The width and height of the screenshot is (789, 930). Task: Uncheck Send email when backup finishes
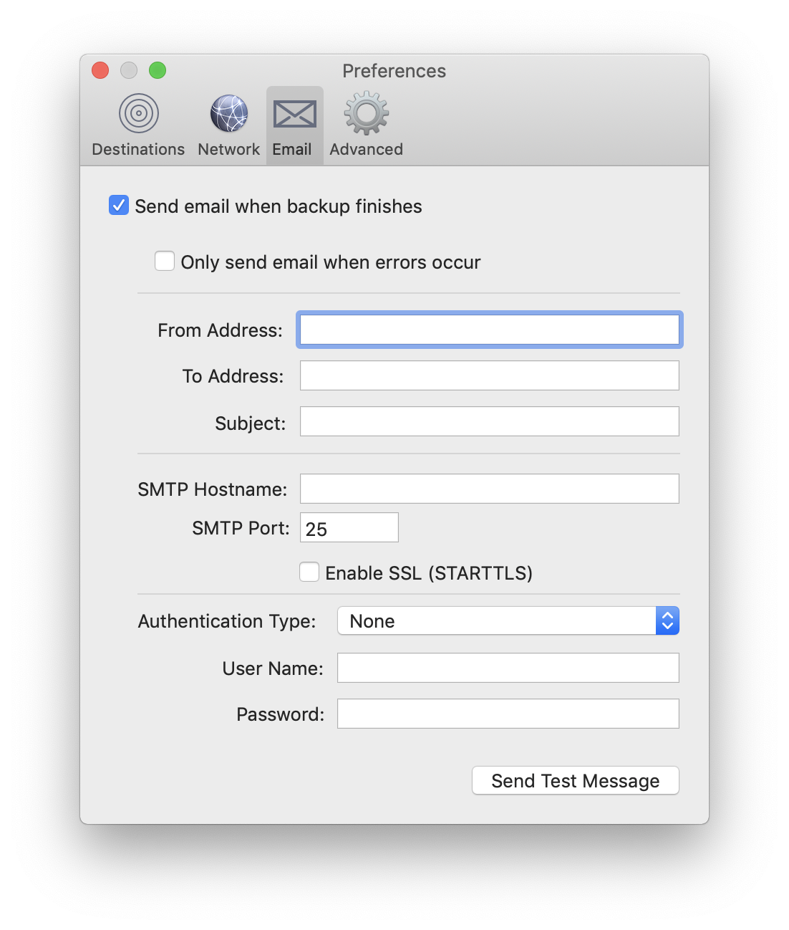(x=119, y=206)
